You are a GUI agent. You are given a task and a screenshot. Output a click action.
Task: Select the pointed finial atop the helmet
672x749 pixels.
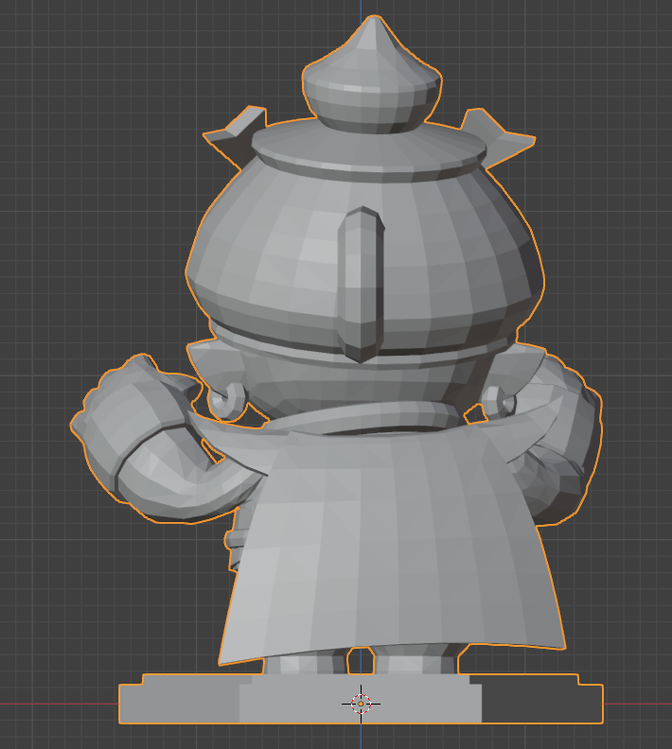[x=372, y=75]
